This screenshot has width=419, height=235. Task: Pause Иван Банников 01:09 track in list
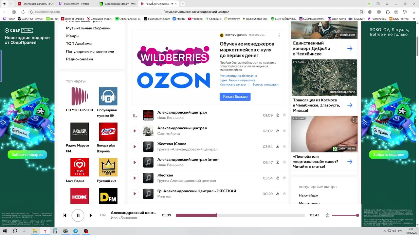pyautogui.click(x=134, y=115)
